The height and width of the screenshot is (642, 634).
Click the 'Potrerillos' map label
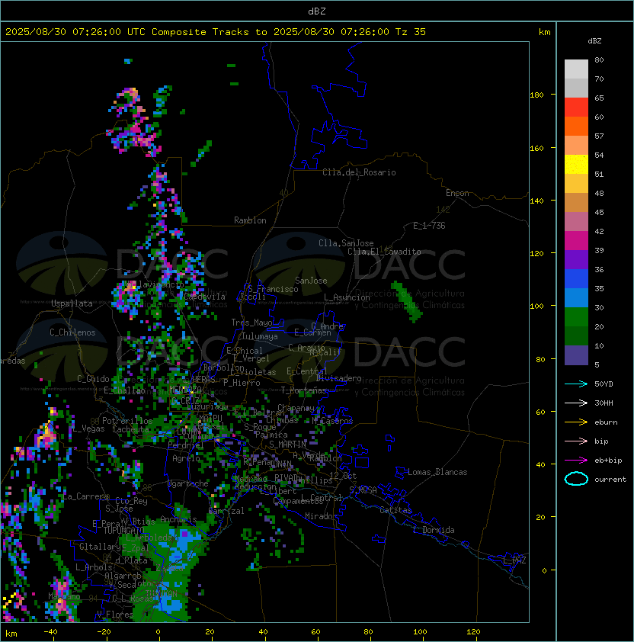[127, 421]
